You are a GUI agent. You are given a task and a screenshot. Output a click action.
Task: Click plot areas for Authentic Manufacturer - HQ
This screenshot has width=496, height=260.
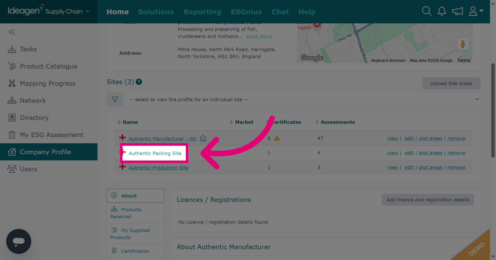pos(430,138)
